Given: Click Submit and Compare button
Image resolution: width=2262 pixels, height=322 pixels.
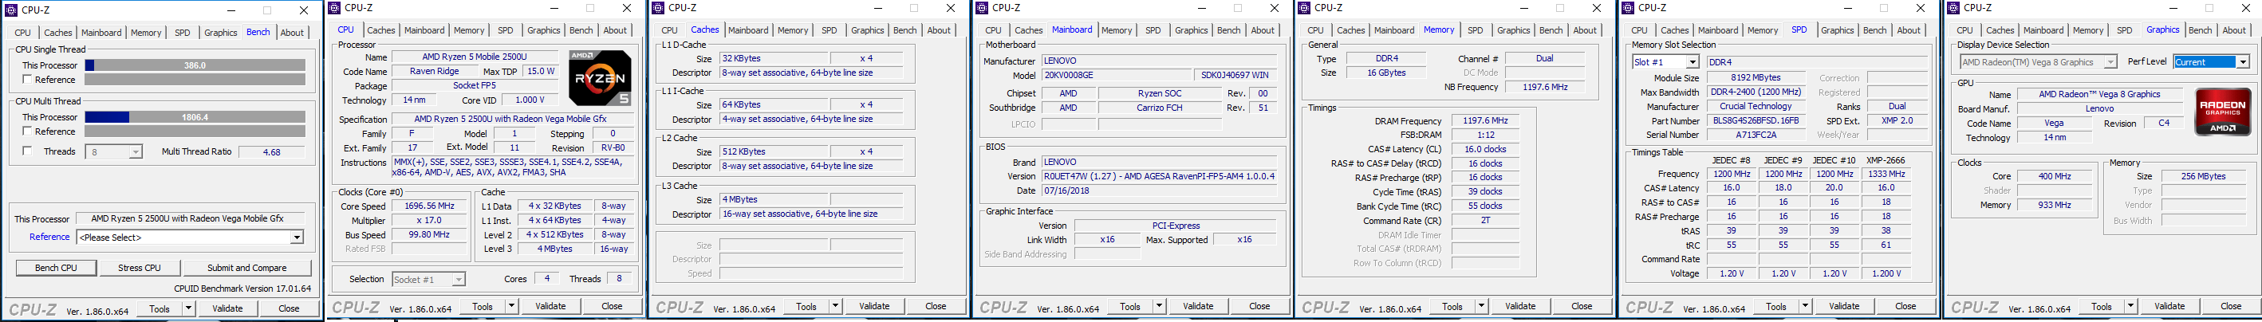Looking at the screenshot, I should [246, 268].
